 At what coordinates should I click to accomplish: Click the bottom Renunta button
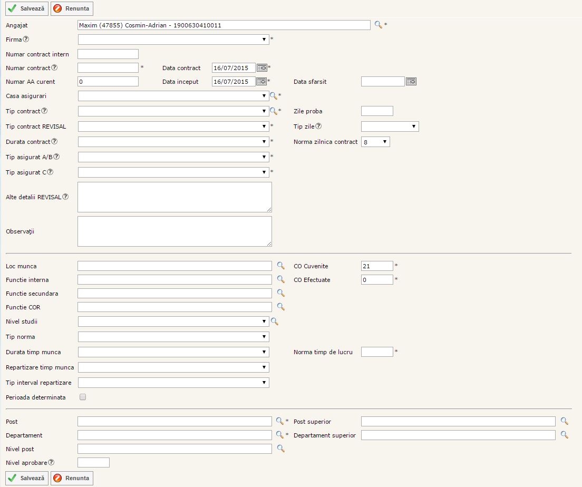pos(72,478)
